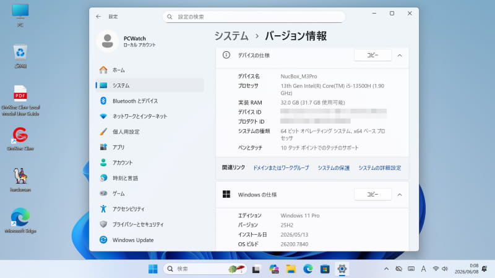Click the install date 2026/05/13

[295, 235]
